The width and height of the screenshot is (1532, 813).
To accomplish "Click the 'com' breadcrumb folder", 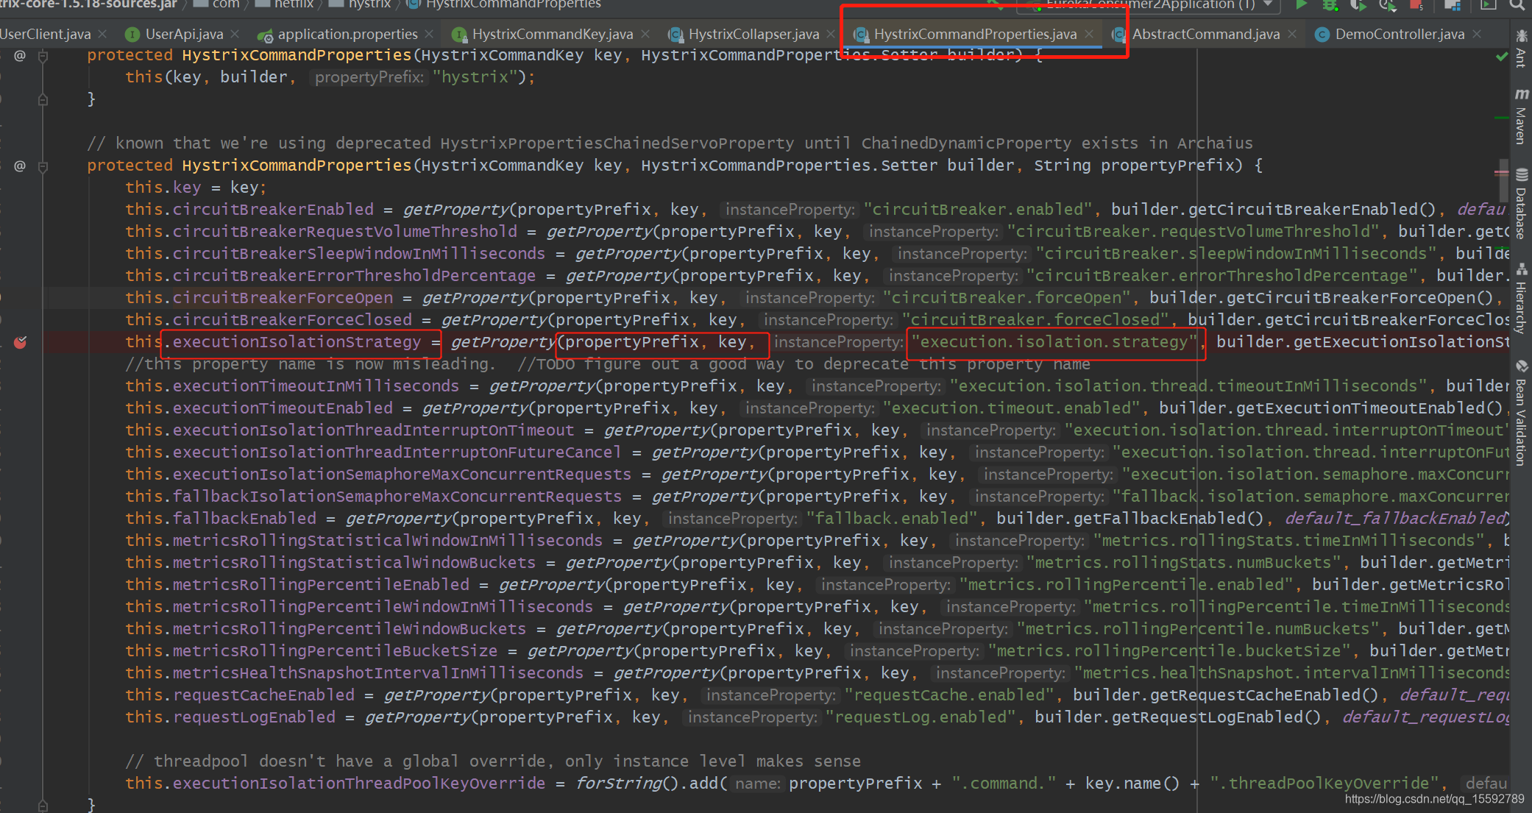I will click(x=217, y=4).
